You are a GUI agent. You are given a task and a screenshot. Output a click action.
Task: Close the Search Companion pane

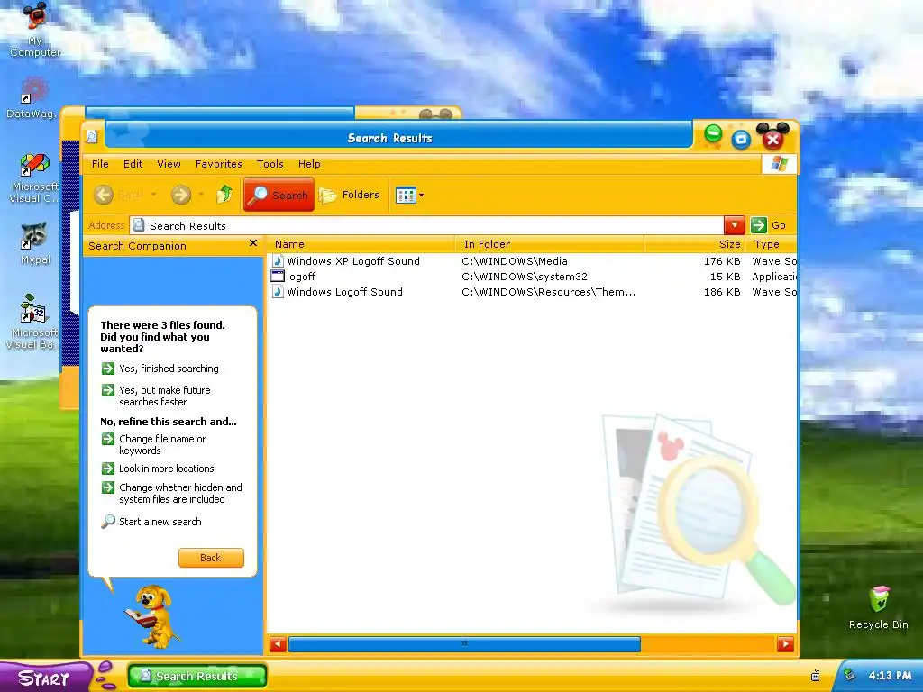click(253, 243)
